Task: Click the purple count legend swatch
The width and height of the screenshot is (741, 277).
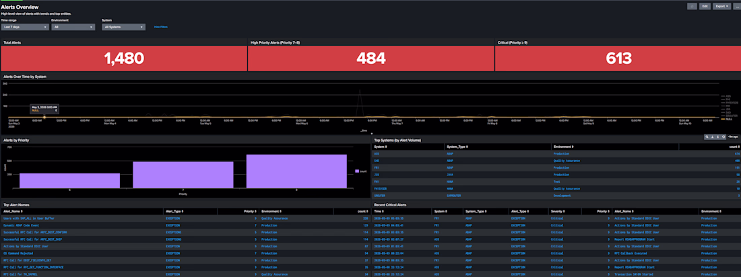Action: tap(357, 171)
